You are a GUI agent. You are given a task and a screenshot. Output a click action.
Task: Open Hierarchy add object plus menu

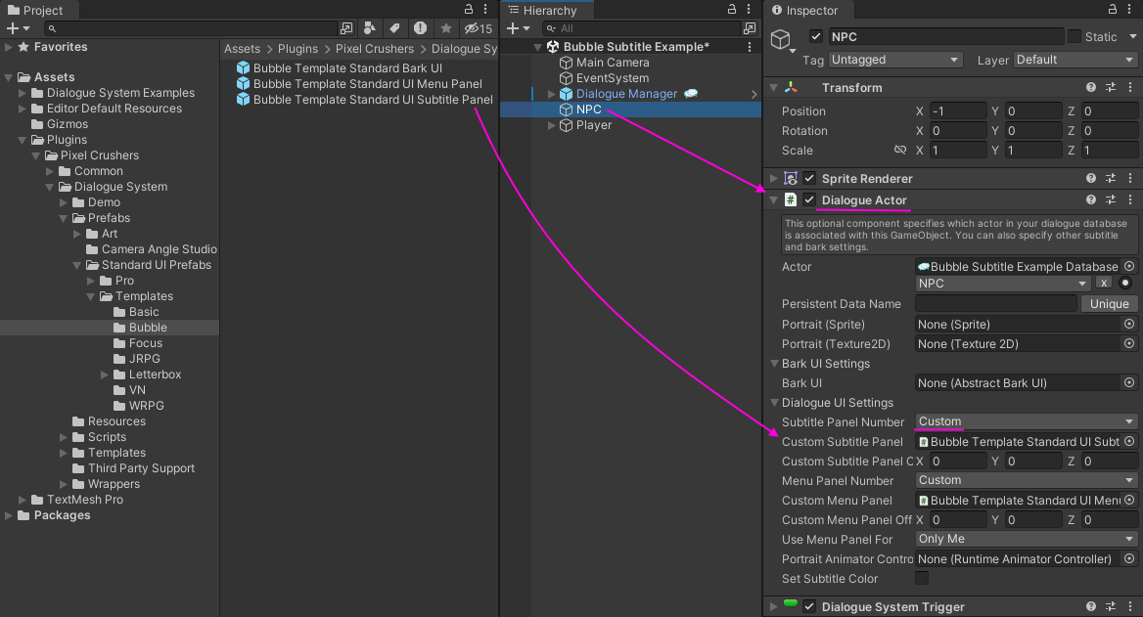point(518,28)
